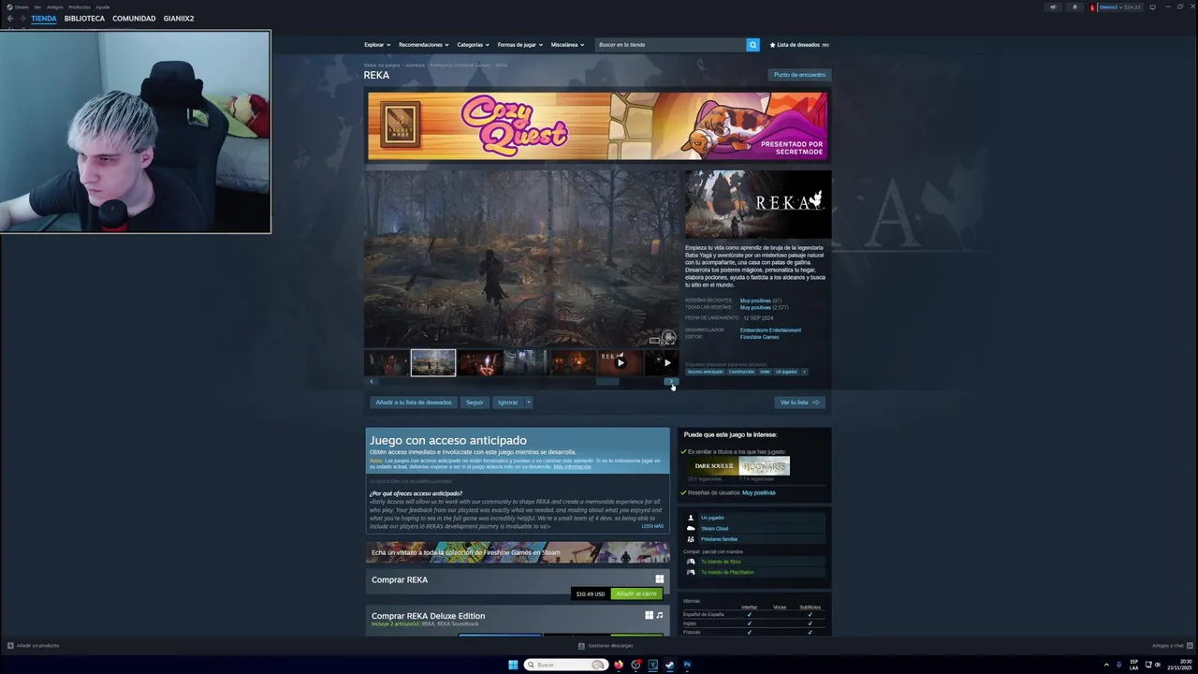The height and width of the screenshot is (674, 1198).
Task: Click the Acceso anticipado tag
Action: click(x=706, y=372)
